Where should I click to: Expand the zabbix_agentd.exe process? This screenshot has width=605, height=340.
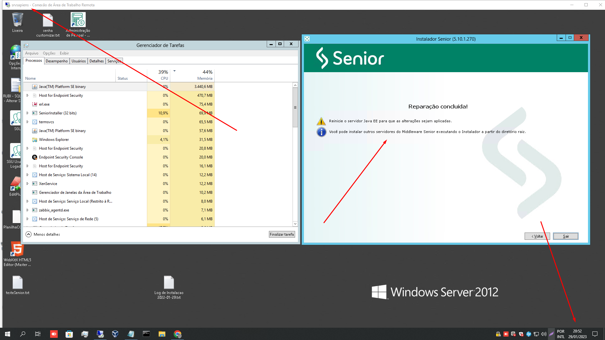coord(27,210)
